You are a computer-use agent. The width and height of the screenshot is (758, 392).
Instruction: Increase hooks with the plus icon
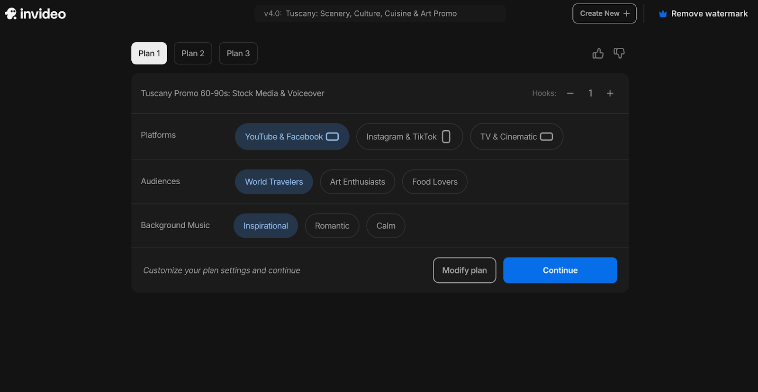click(x=610, y=93)
